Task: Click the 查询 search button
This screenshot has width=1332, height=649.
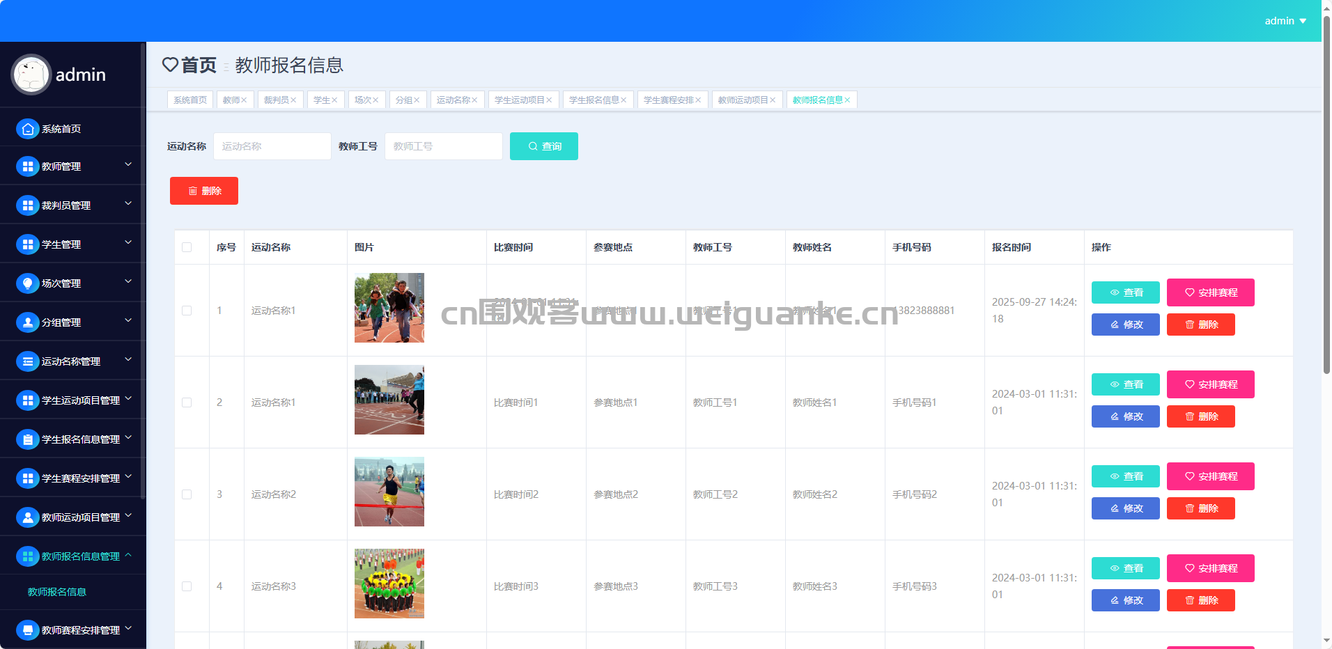Action: point(544,146)
